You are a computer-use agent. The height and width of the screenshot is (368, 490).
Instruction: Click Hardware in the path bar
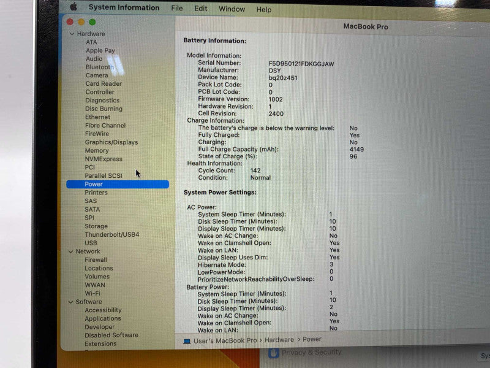pos(279,340)
